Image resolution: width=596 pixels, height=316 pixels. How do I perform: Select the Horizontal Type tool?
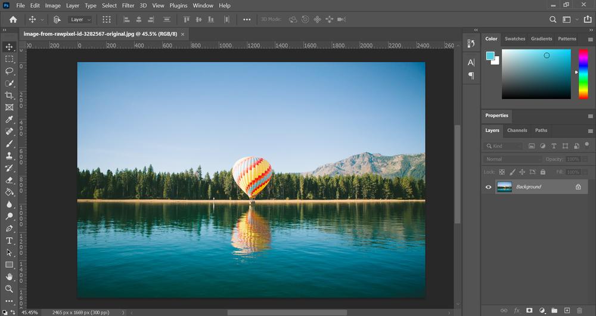click(9, 241)
